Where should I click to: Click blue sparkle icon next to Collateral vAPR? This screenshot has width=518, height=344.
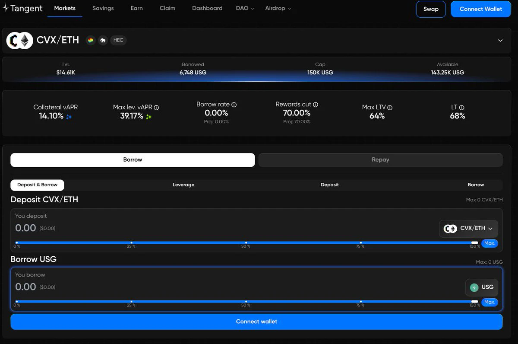(x=69, y=117)
